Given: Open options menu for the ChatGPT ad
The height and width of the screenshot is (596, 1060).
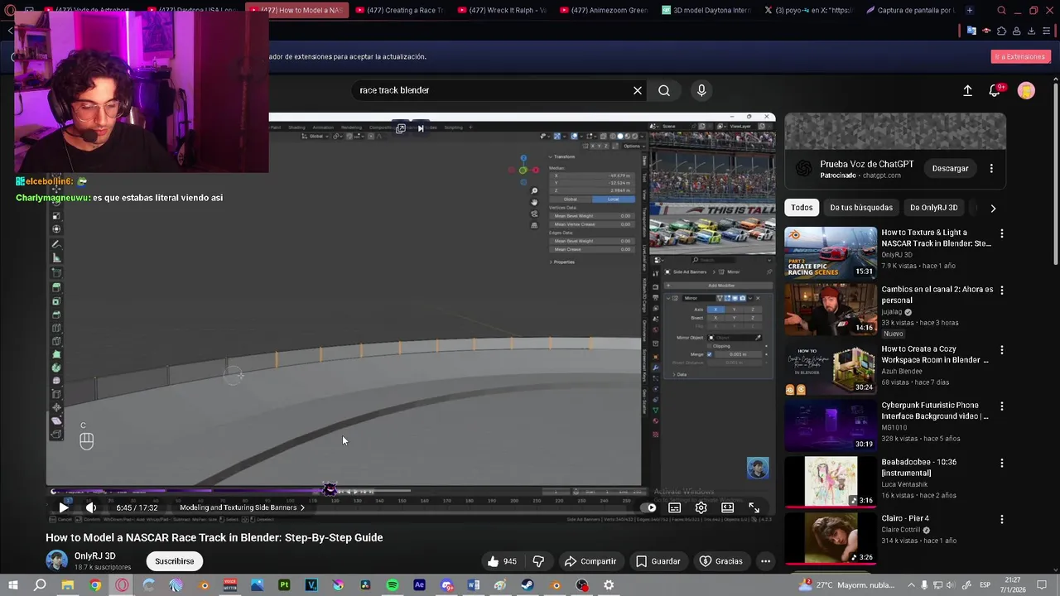Looking at the screenshot, I should [991, 169].
